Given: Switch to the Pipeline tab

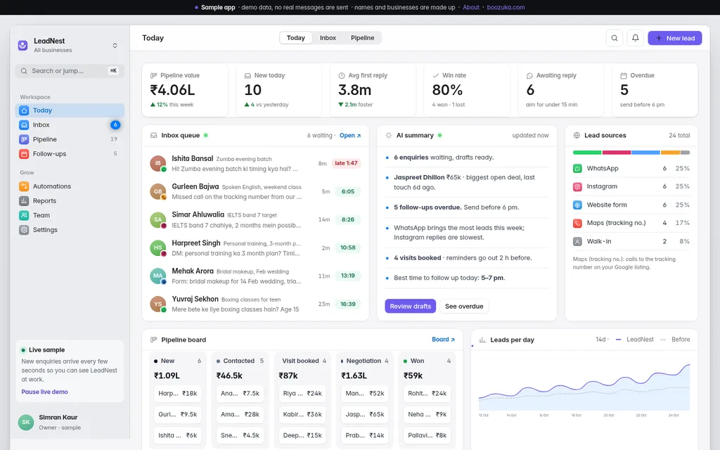Looking at the screenshot, I should point(362,38).
